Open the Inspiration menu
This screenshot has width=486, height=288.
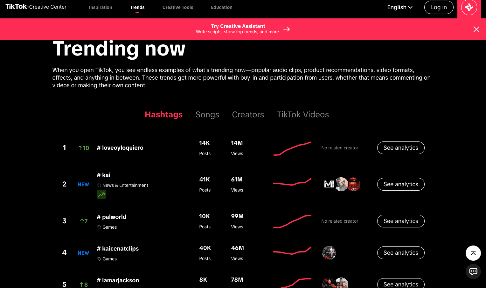click(101, 7)
